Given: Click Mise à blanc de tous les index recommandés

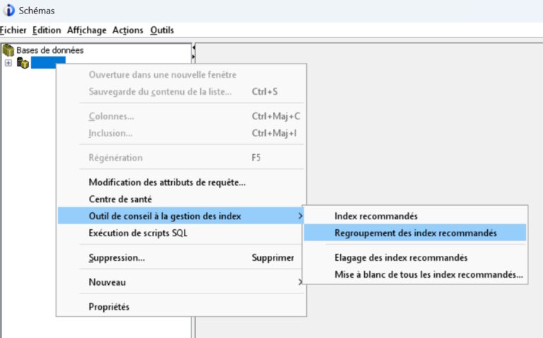Looking at the screenshot, I should 428,274.
